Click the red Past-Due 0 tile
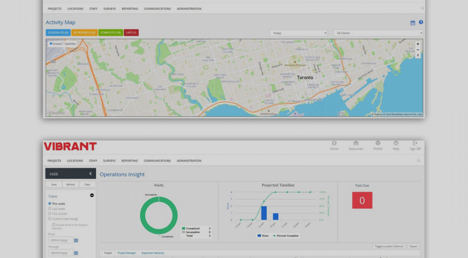This screenshot has width=468, height=258. pyautogui.click(x=362, y=200)
